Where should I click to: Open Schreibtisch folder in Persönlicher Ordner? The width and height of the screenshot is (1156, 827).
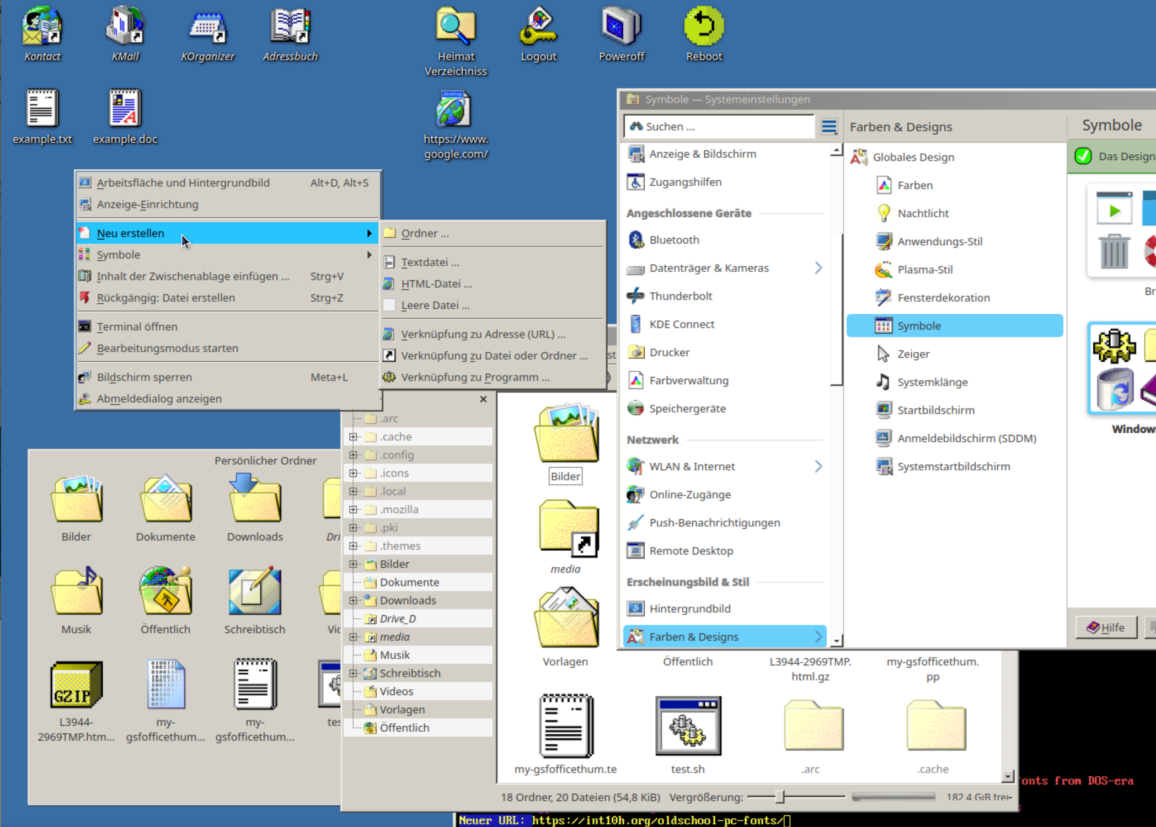255,600
